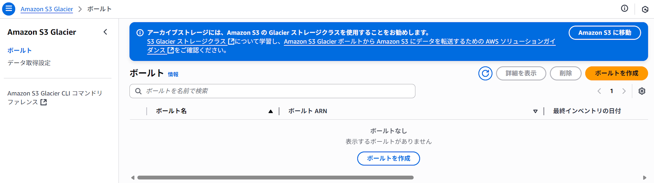The image size is (654, 183).
Task: Open Amazon S3 Glacier breadcrumb link
Action: (x=47, y=9)
